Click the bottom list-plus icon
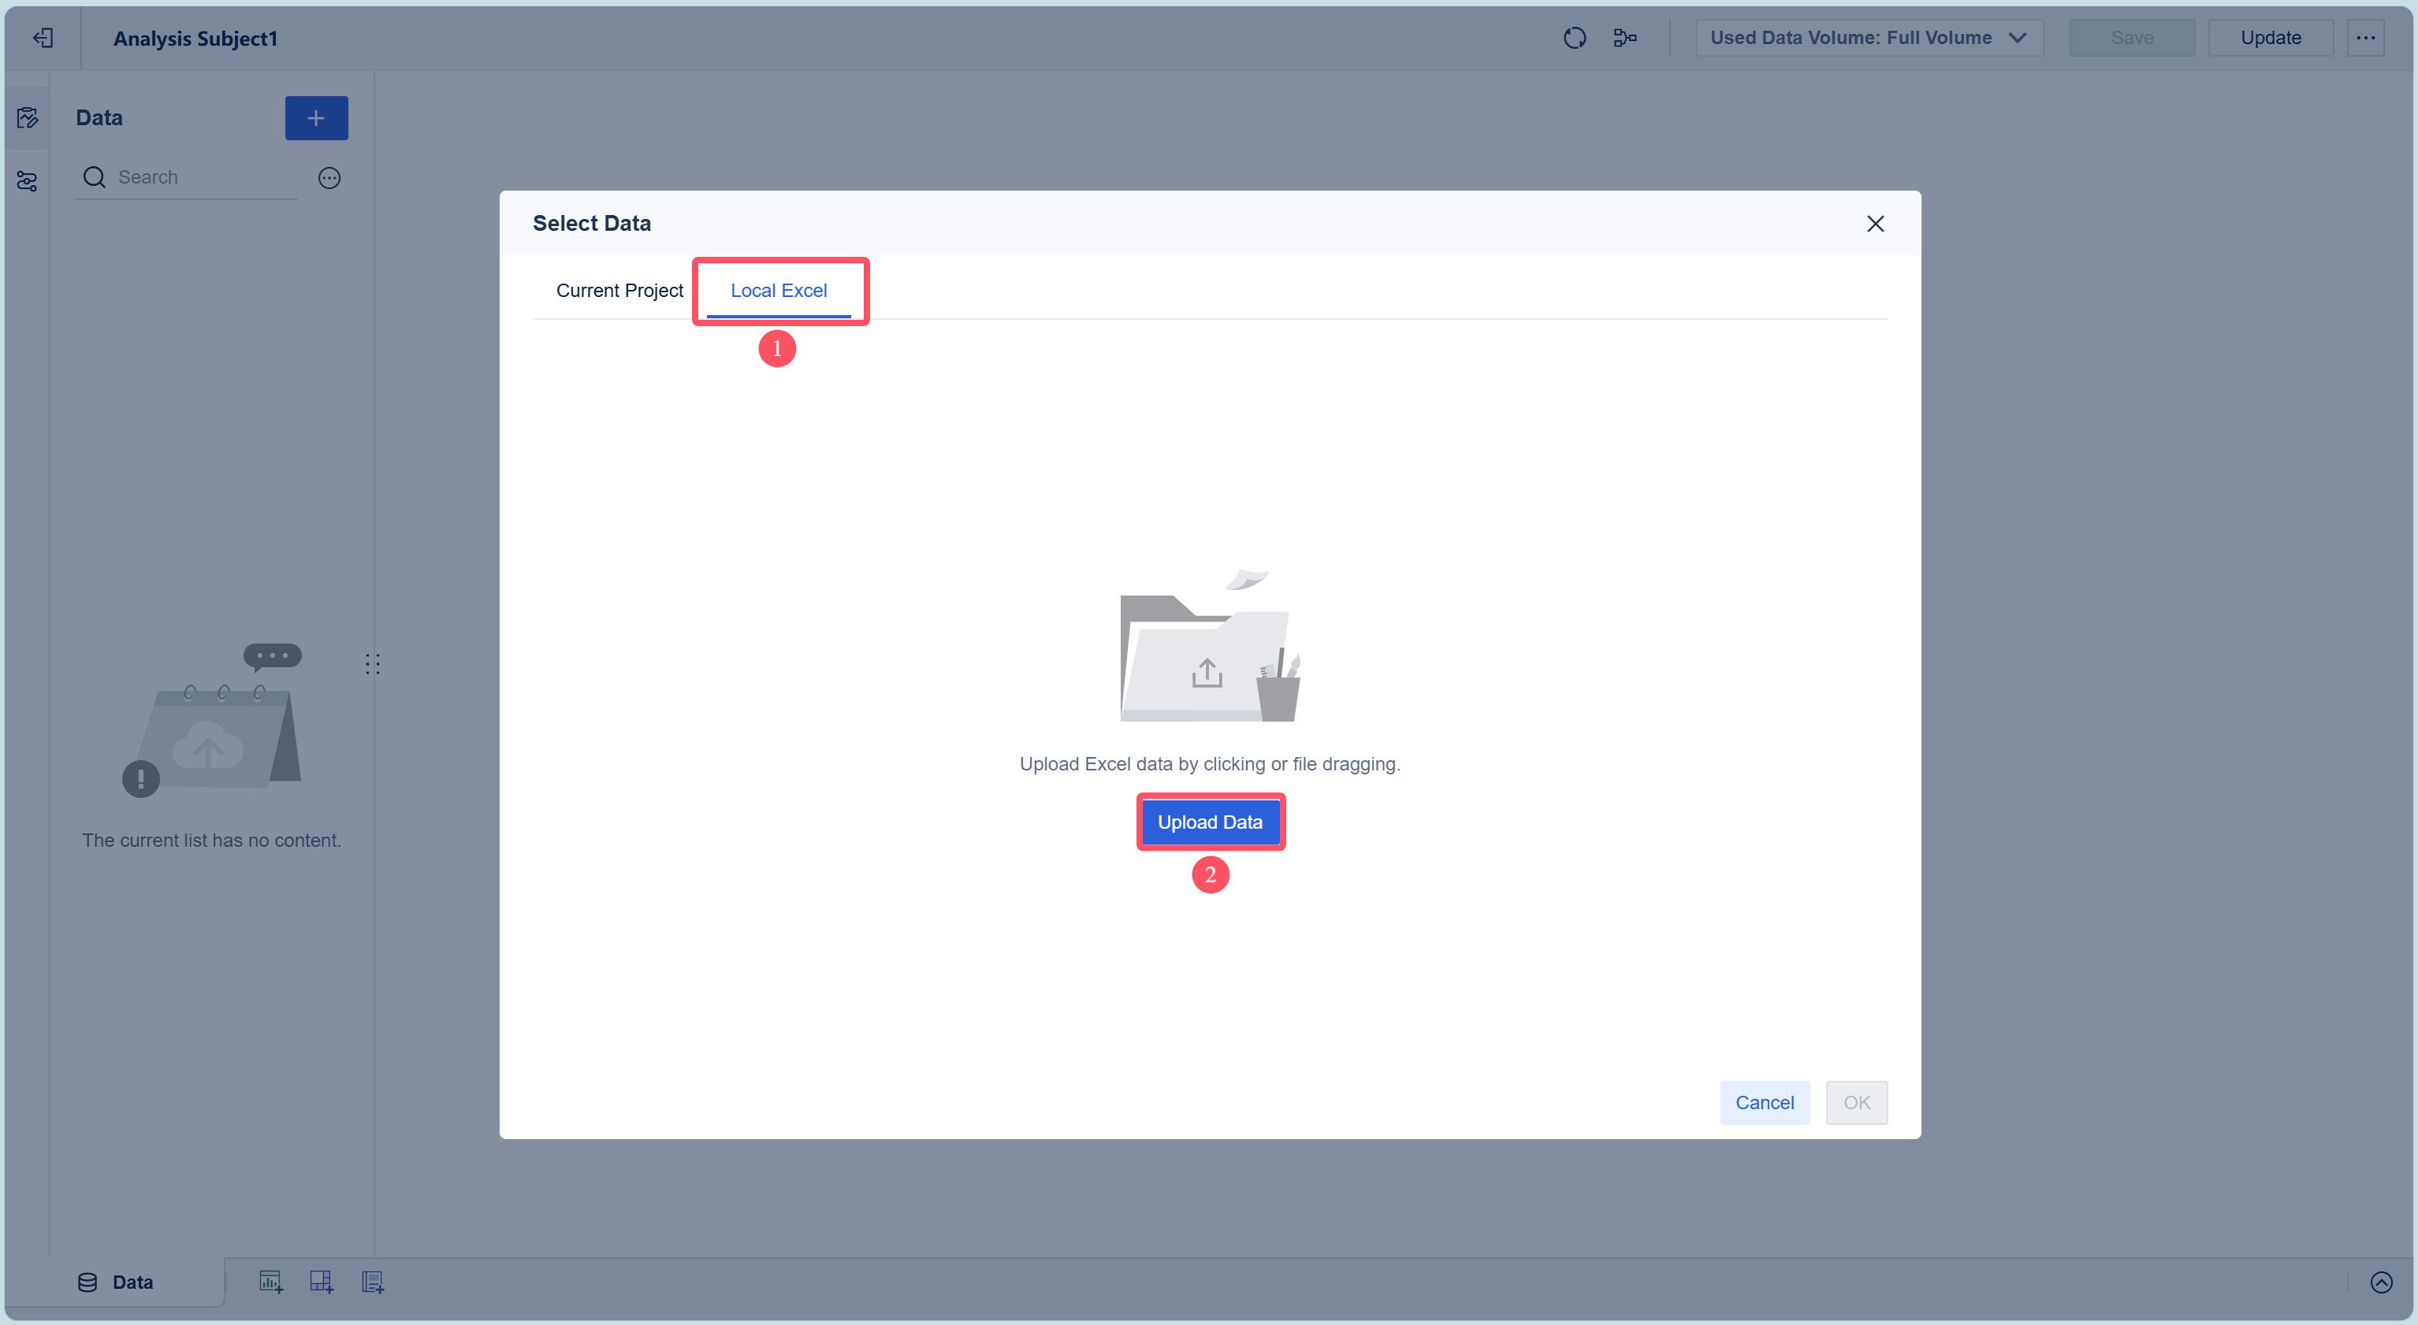 pyautogui.click(x=373, y=1282)
